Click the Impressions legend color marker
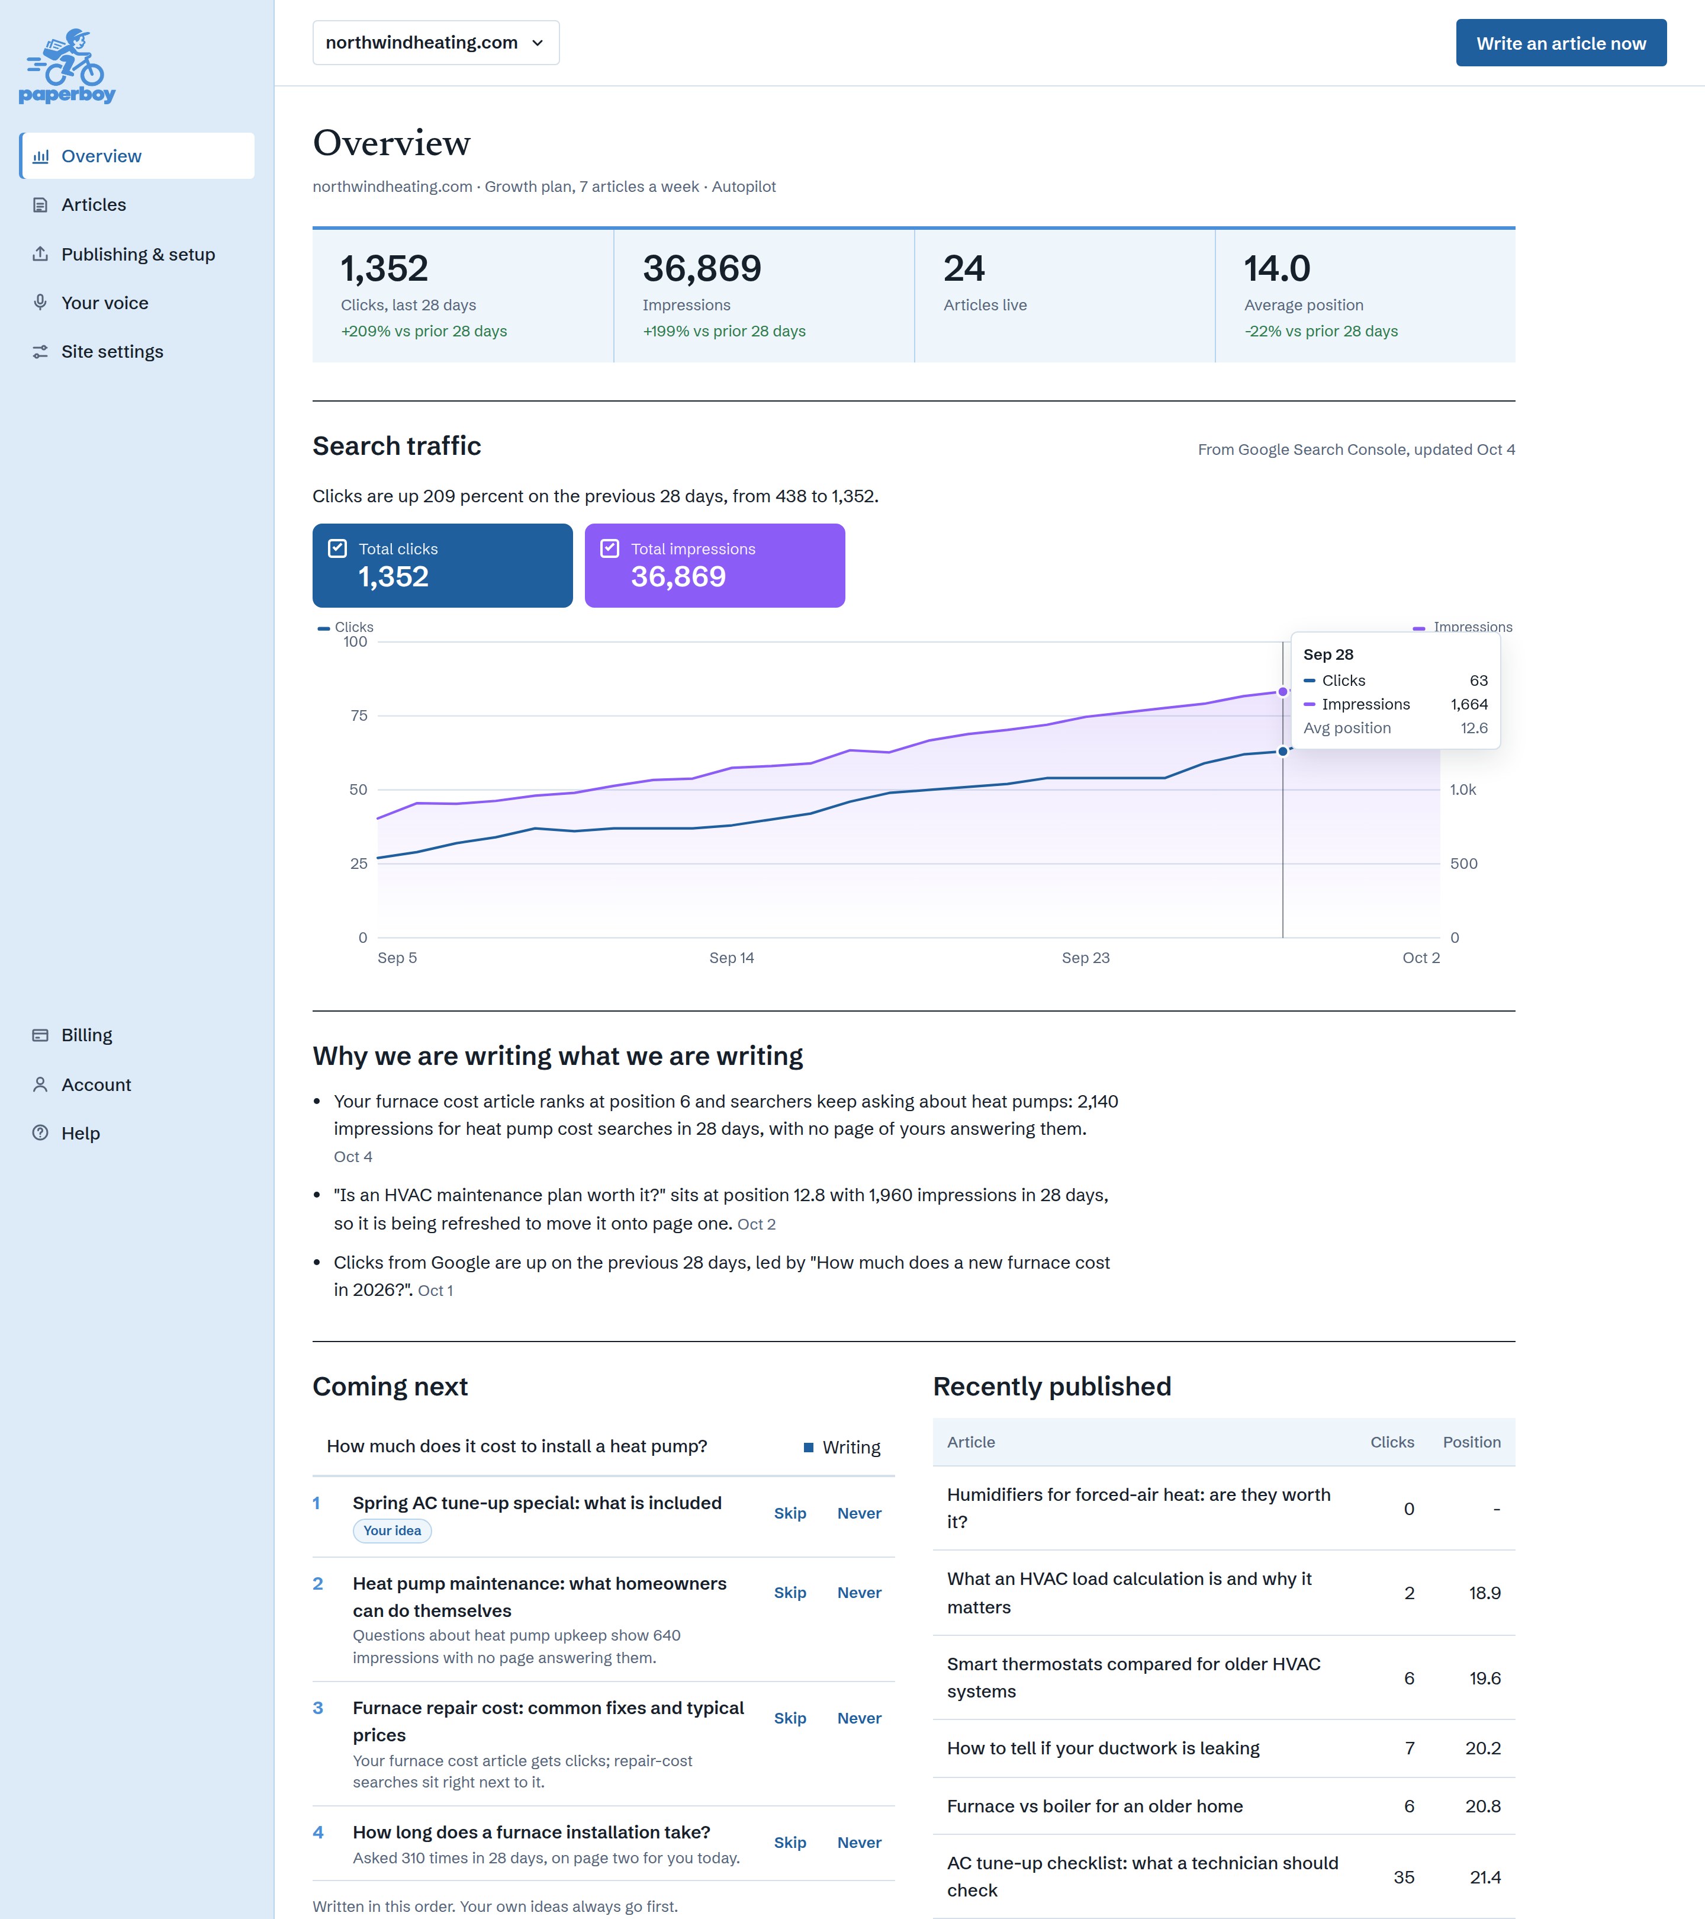 click(1419, 628)
